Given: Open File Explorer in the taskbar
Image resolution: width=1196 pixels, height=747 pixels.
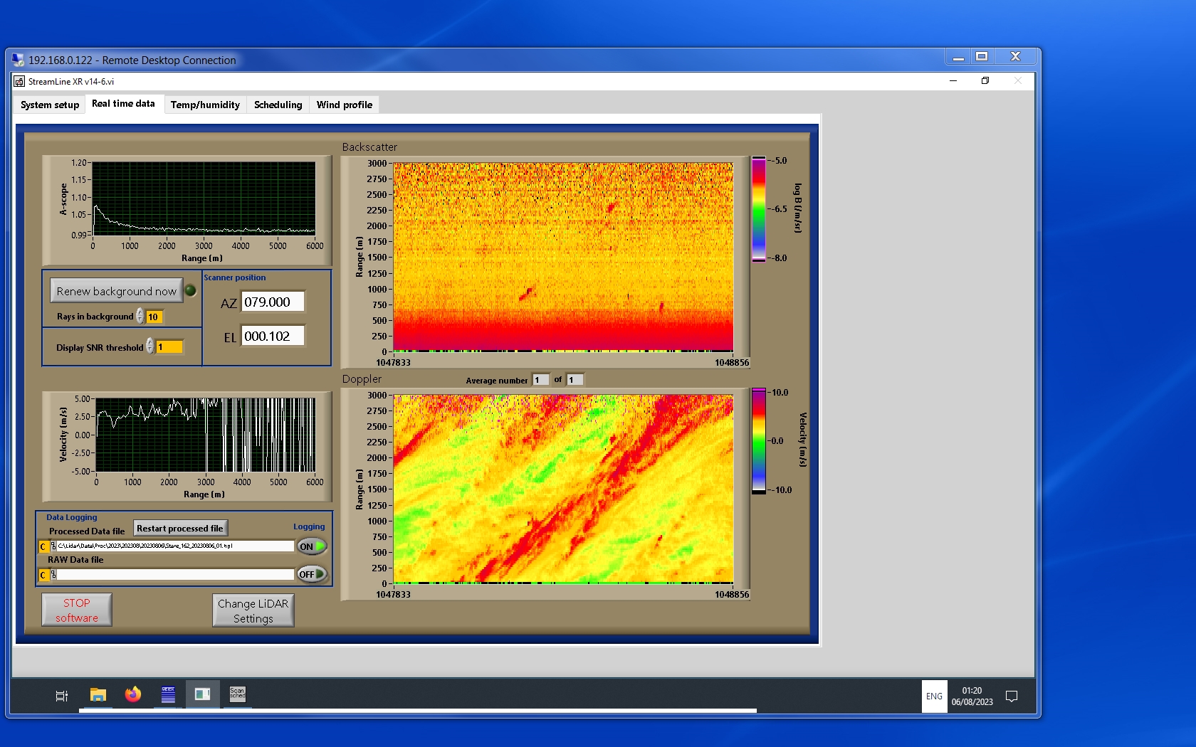Looking at the screenshot, I should [x=98, y=694].
